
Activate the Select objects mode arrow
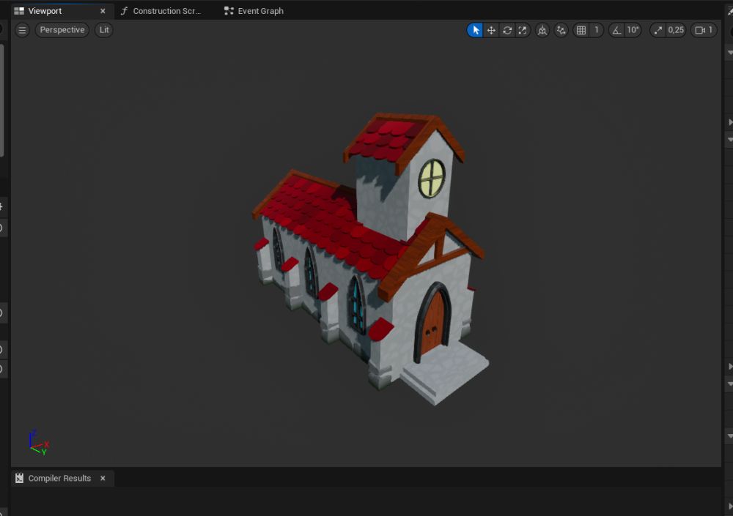(476, 30)
